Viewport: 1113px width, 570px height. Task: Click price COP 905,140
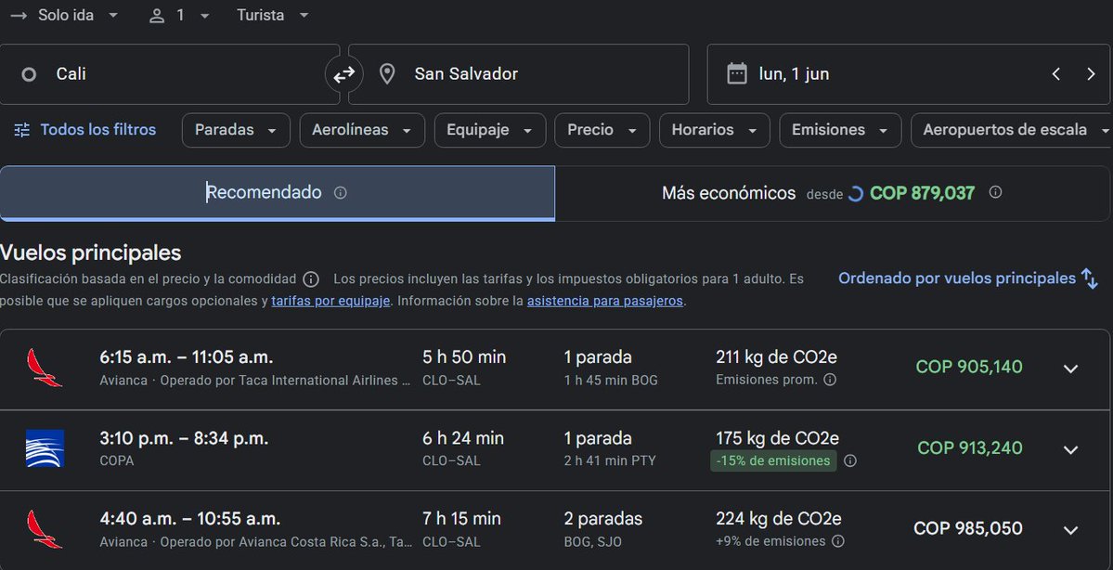969,367
